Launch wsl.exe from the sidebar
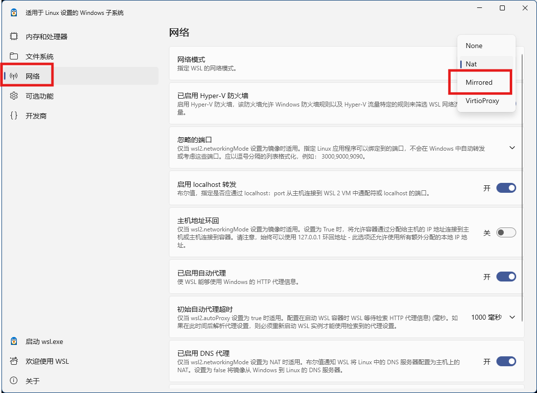The height and width of the screenshot is (393, 537). (81, 341)
